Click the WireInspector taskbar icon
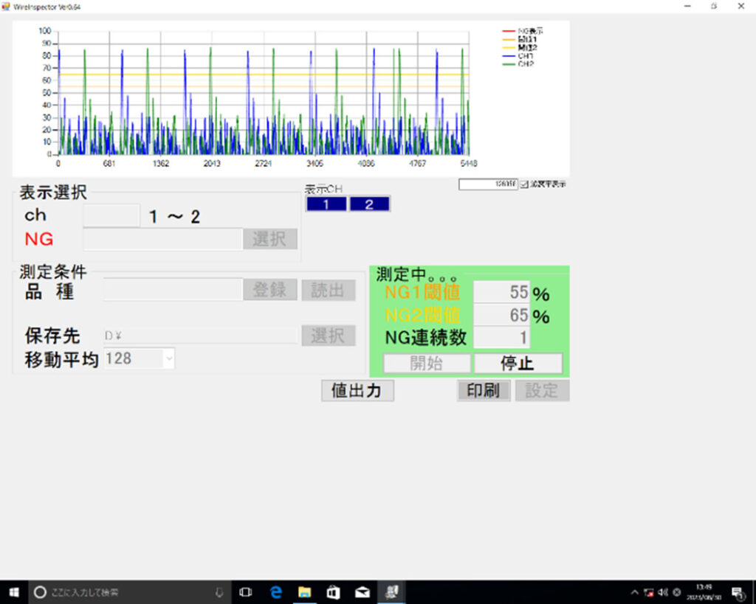This screenshot has width=756, height=604. tap(391, 592)
